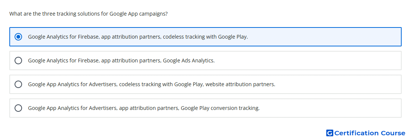Click the second answer's full text label

point(121,61)
